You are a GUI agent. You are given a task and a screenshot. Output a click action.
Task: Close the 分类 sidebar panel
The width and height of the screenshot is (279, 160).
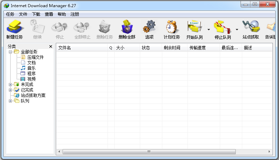point(51,46)
